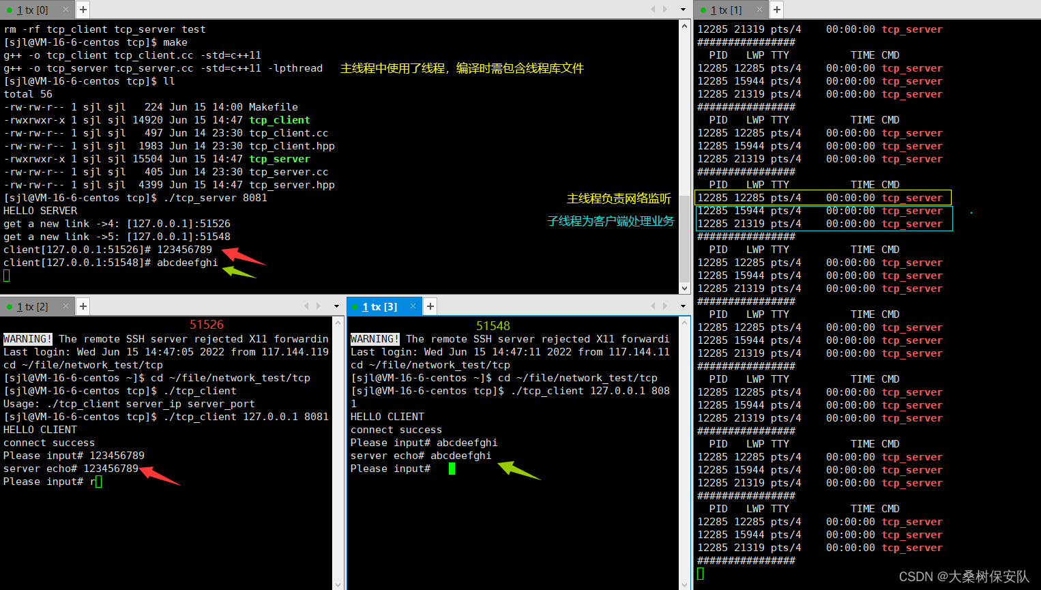Open tab list dropdown in tx [3] pane
The width and height of the screenshot is (1041, 590).
[683, 306]
